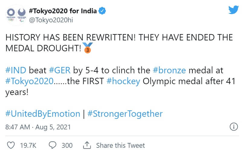Viewport: 245px width, 152px height.
Task: Click the bronze medal emoji
Action: (87, 48)
